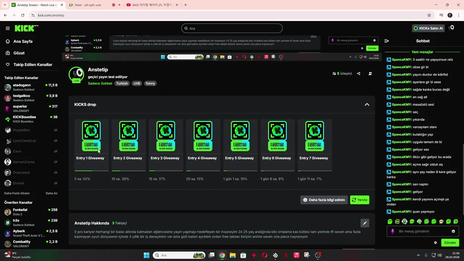The width and height of the screenshot is (464, 261).
Task: Open Opera browser from taskbar
Action: coord(265,255)
